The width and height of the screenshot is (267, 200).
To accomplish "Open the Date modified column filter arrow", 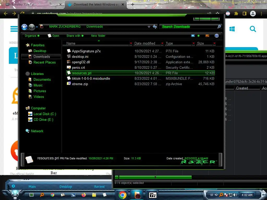I will click(162, 43).
